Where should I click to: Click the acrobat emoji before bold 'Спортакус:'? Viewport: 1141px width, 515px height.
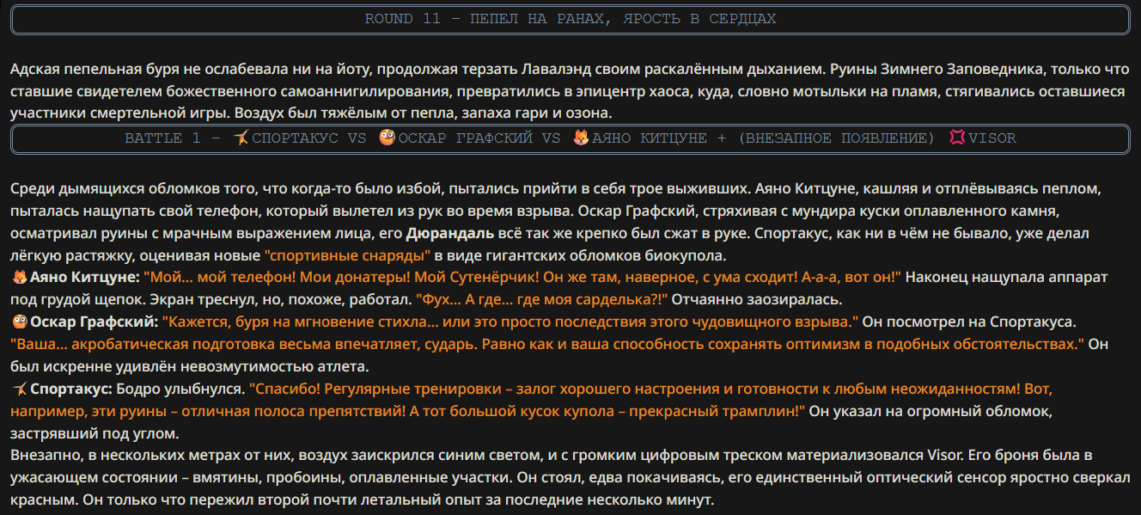[19, 389]
